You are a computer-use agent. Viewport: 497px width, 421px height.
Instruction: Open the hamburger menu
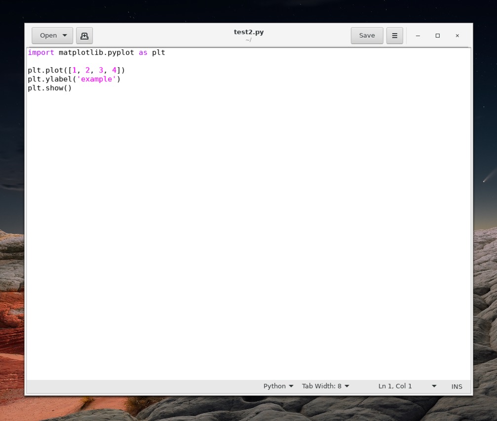(x=395, y=36)
